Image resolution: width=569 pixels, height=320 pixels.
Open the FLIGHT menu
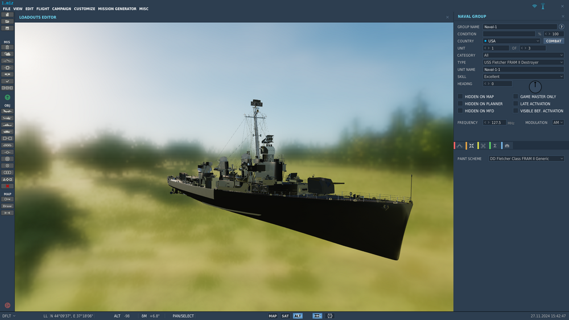point(43,9)
